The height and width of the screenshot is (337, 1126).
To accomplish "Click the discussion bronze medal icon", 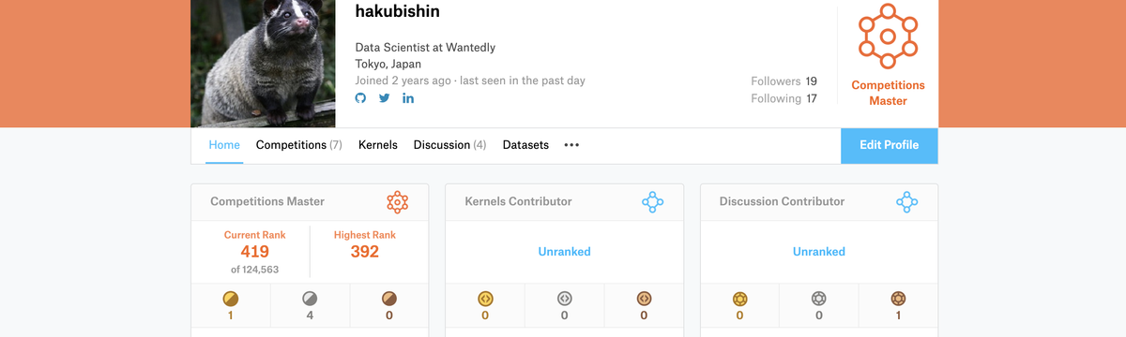I will pyautogui.click(x=898, y=299).
